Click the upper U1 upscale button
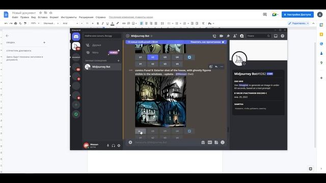 pos(141,57)
